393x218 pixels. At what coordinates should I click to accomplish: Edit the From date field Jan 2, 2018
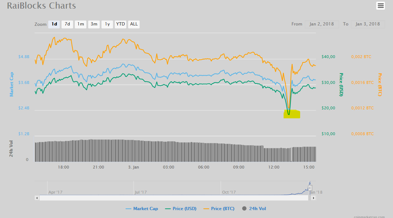pyautogui.click(x=322, y=24)
